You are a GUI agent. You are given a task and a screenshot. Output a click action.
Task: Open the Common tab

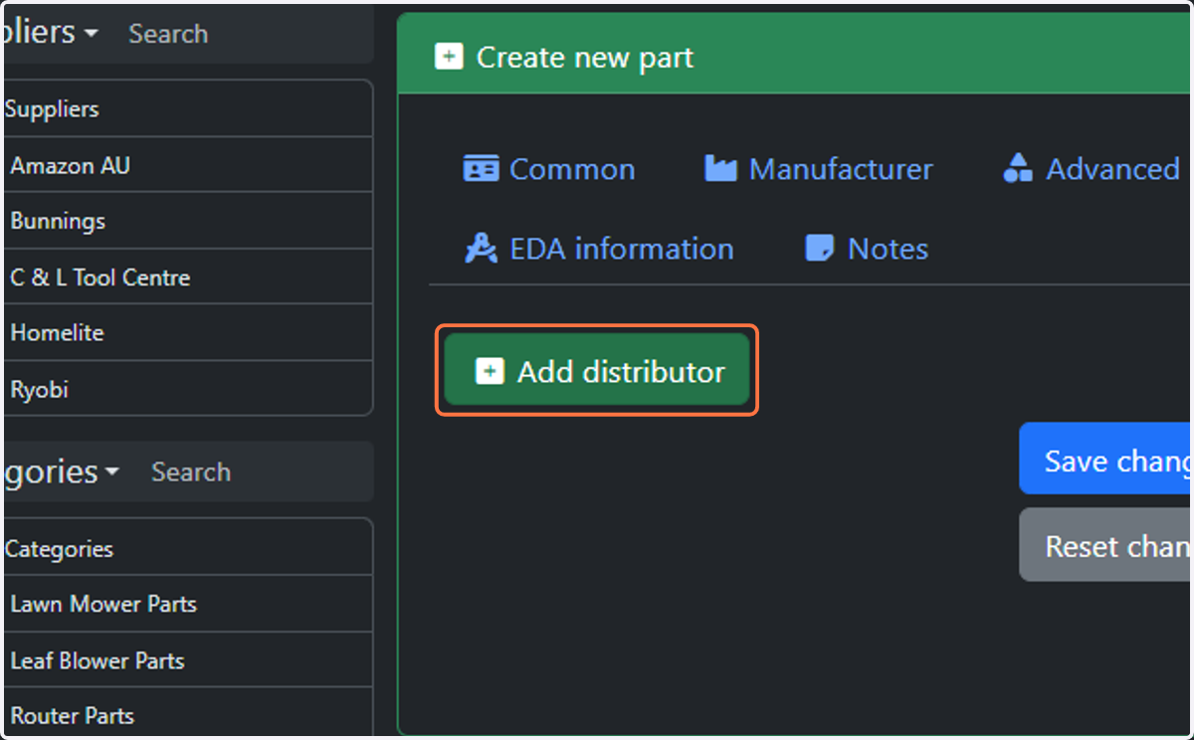tap(549, 169)
